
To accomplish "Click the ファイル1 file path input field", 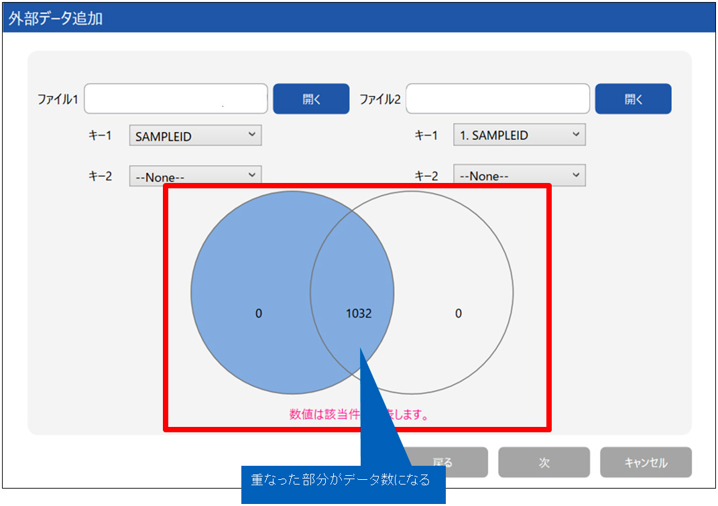I will tap(176, 99).
